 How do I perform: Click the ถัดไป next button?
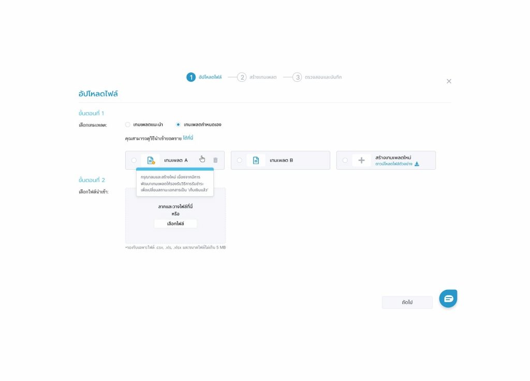407,302
